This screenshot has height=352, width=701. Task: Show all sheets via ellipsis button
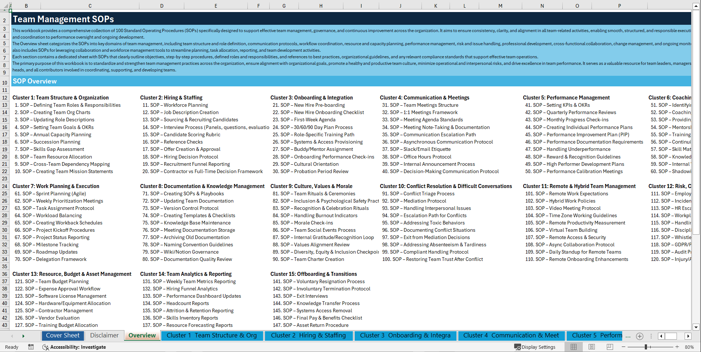[x=628, y=336]
